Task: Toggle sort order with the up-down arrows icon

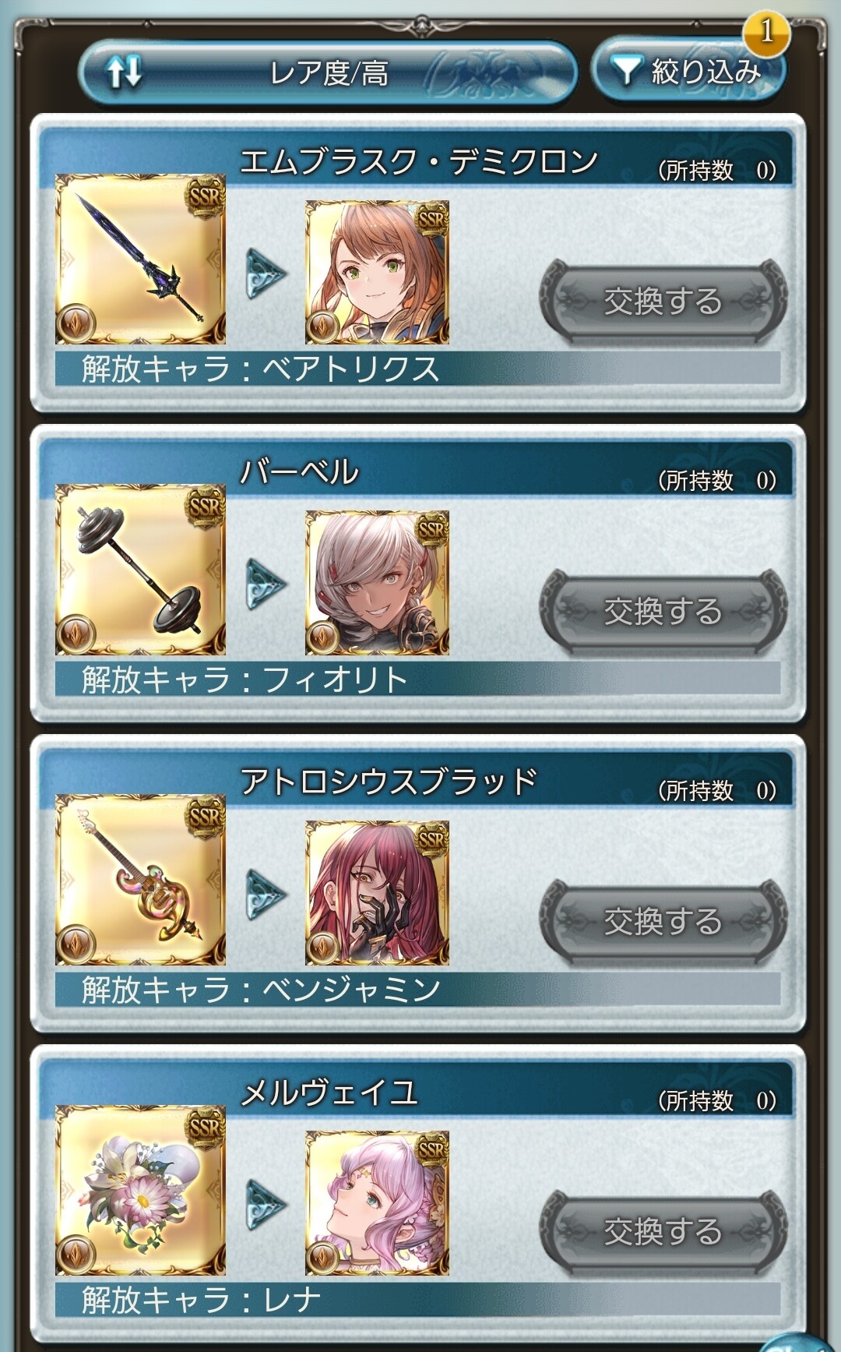Action: click(125, 72)
